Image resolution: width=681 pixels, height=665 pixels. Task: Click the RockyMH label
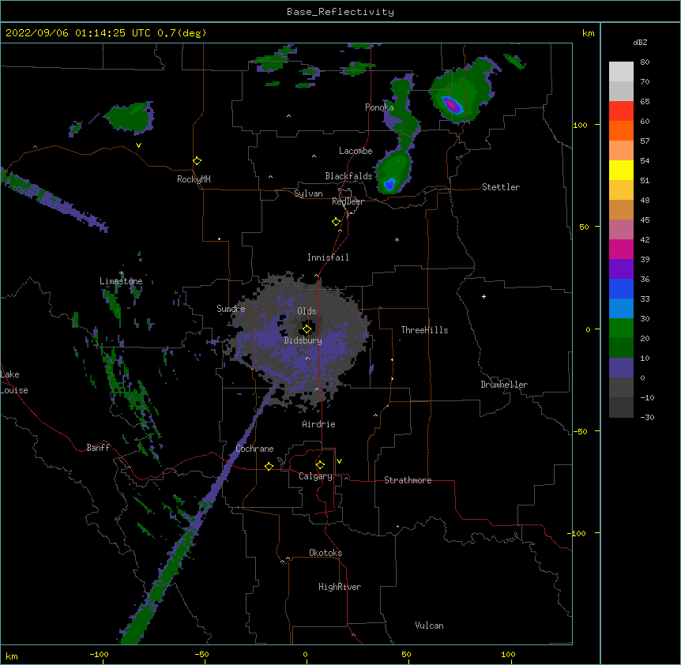point(194,179)
